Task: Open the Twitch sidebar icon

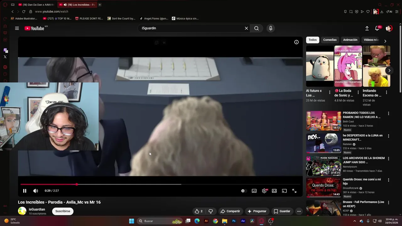Action: (5, 50)
